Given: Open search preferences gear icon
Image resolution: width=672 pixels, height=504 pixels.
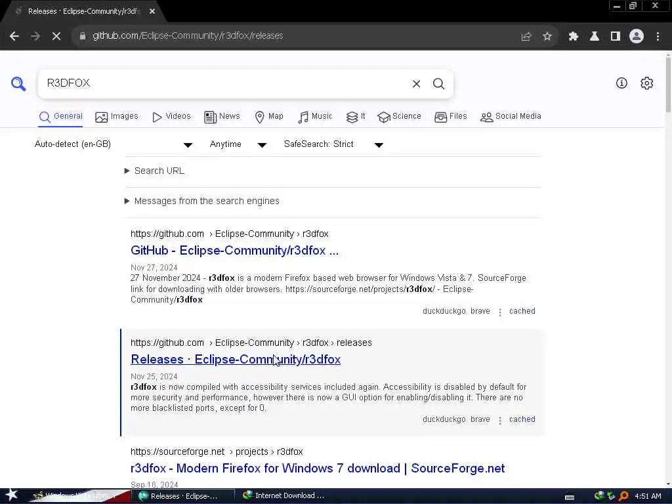Looking at the screenshot, I should click(646, 83).
